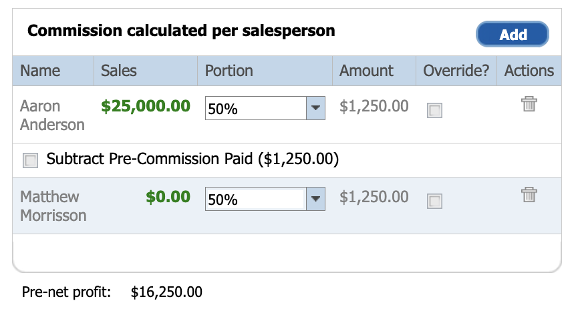Open Matthew Morrisson's portion dropdown arrow
576x323 pixels.
tap(315, 199)
